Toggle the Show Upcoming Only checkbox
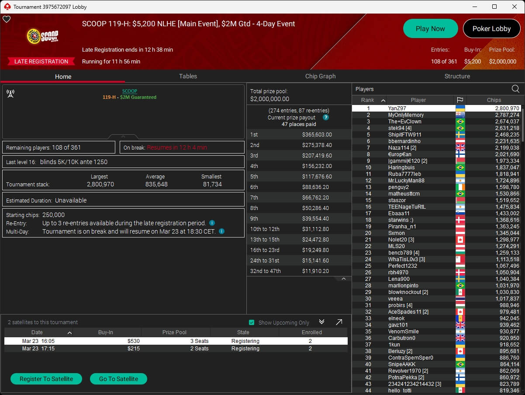The image size is (525, 395). (x=252, y=322)
